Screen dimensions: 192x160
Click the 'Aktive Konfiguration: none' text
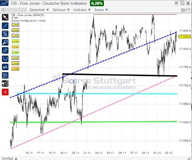point(28,21)
